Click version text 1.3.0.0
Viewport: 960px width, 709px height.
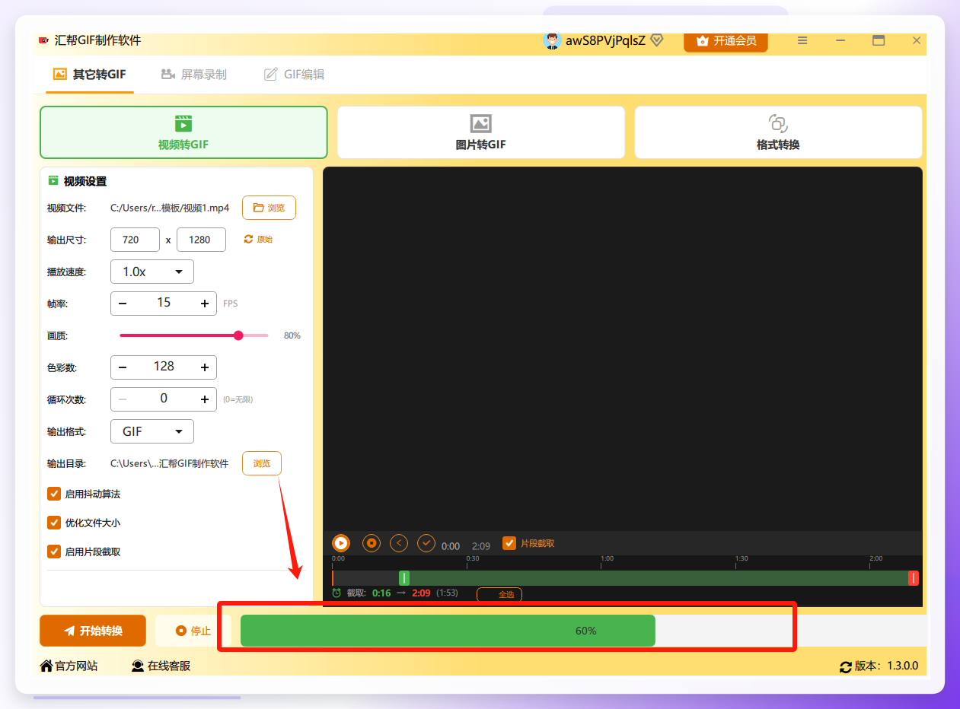902,666
